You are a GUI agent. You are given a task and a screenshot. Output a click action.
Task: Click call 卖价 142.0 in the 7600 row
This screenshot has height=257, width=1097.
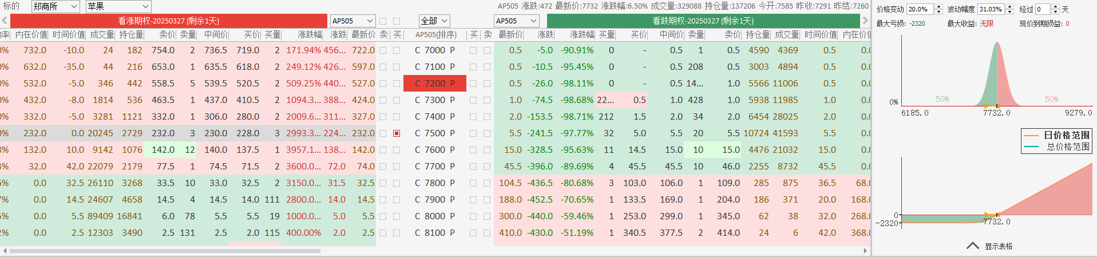tap(163, 150)
